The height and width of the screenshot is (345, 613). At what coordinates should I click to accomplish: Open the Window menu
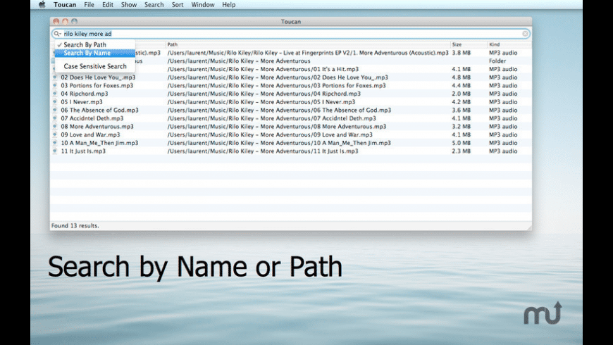(202, 5)
